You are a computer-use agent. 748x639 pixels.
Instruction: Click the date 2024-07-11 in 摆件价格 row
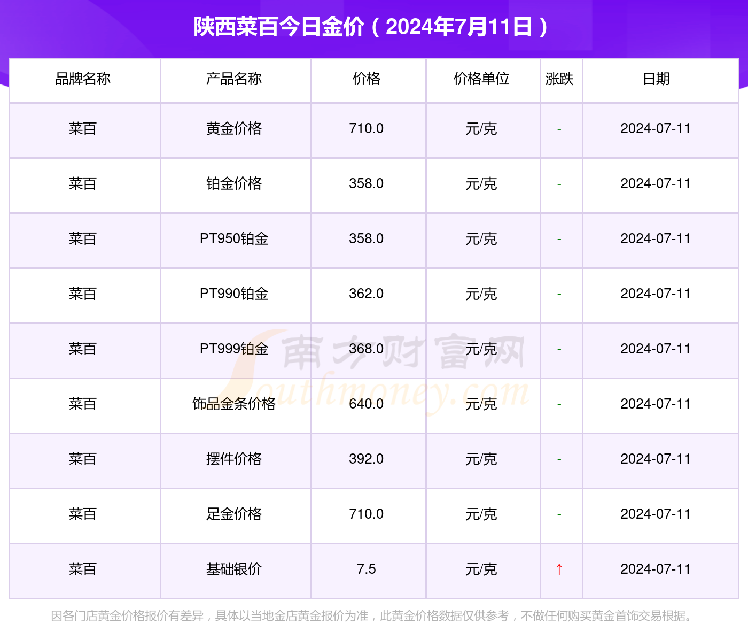(656, 459)
